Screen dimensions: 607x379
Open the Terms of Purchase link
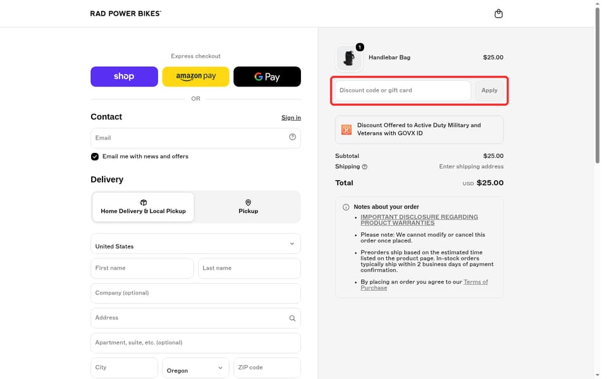pos(424,285)
